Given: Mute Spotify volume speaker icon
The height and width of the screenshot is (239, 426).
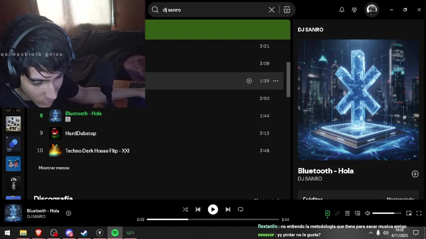Looking at the screenshot, I should (367, 213).
